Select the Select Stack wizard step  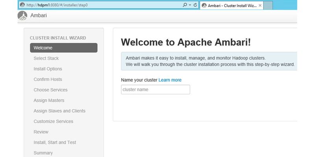pos(46,58)
